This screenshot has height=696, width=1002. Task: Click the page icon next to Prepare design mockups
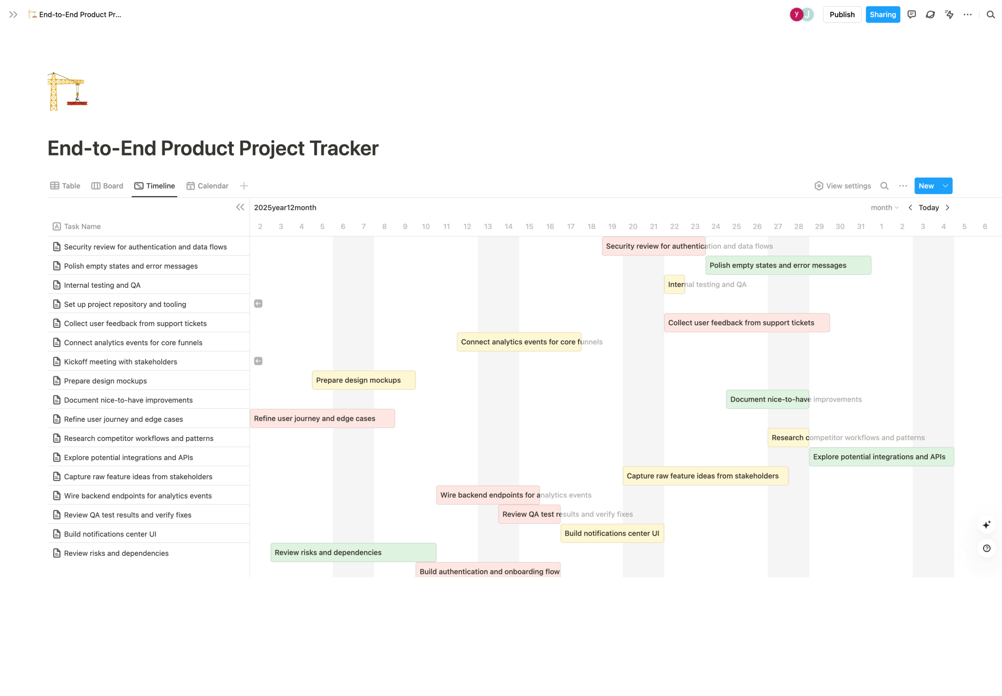pos(57,381)
